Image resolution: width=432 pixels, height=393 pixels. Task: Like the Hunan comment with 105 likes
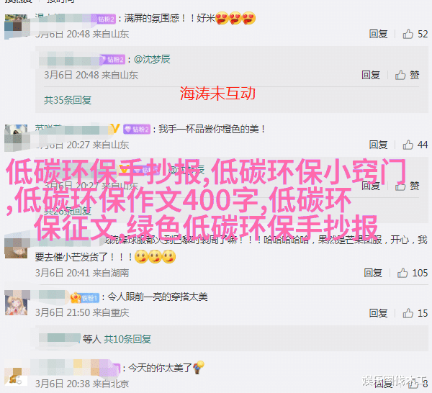[402, 273]
